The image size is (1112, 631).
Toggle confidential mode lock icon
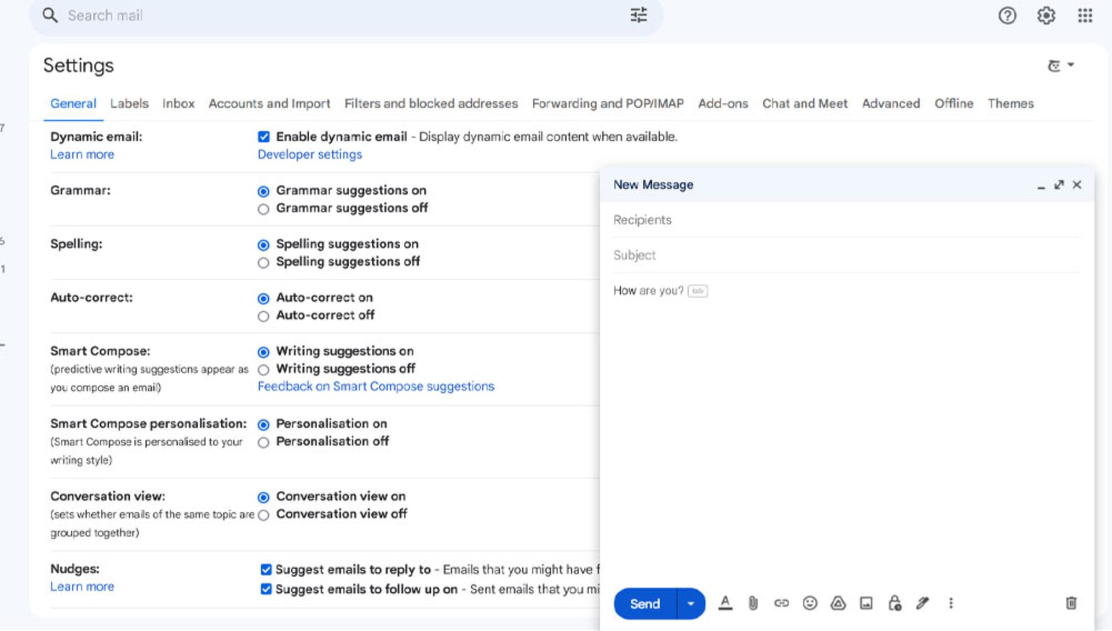tap(895, 603)
